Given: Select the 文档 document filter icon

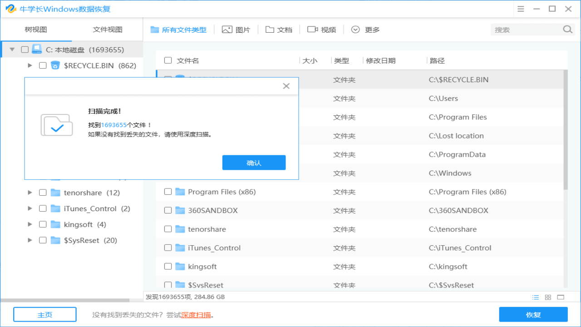Looking at the screenshot, I should point(269,29).
